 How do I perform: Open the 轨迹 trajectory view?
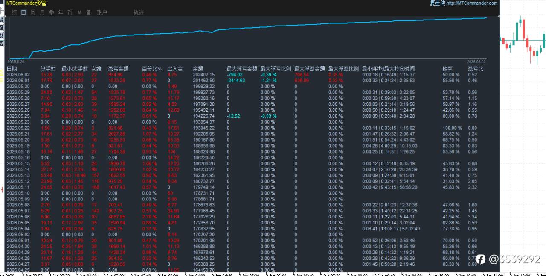(x=139, y=12)
